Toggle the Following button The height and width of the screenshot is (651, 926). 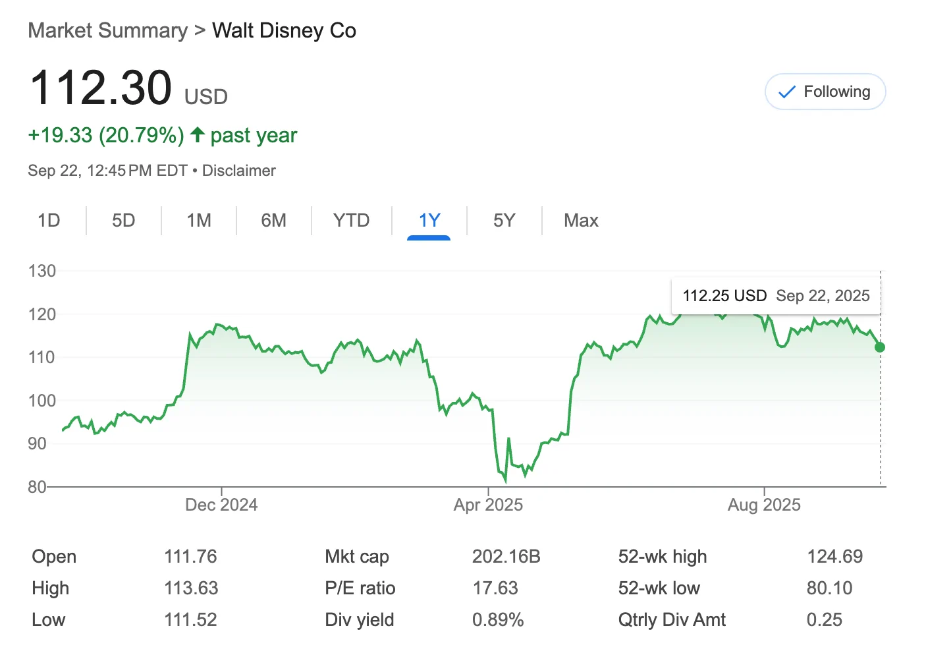[825, 92]
